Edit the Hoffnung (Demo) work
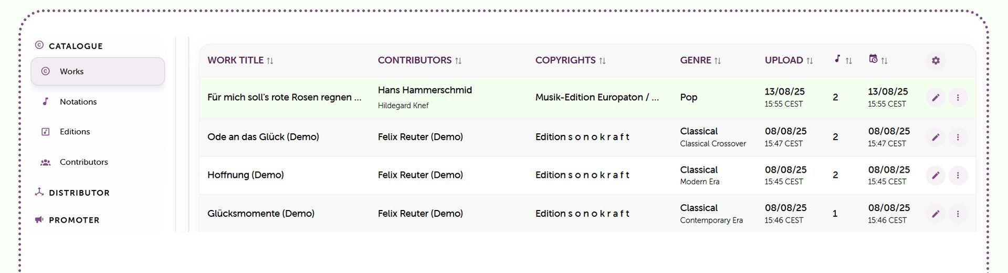Screen dimensions: 1008x273 point(936,175)
